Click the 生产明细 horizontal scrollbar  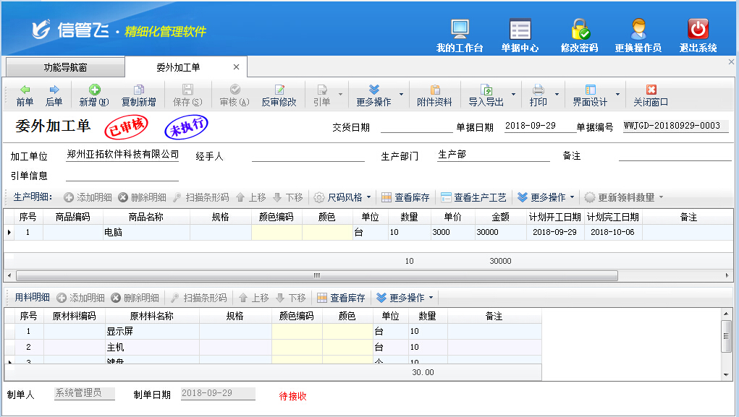[316, 276]
